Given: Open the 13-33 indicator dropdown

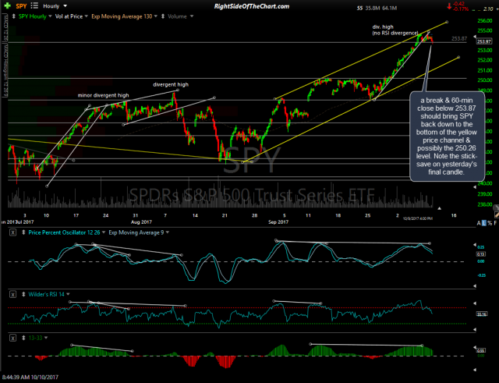Looking at the screenshot, I should 46,338.
